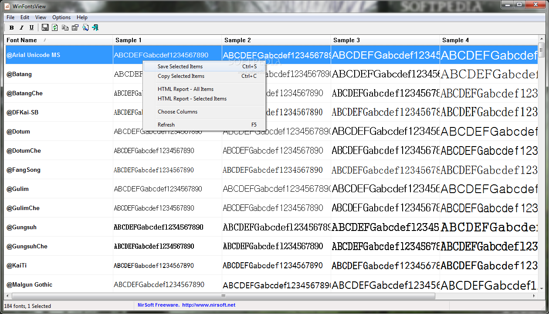Click the Sample 2 column header
Screen dimensions: 549x314
(x=276, y=40)
